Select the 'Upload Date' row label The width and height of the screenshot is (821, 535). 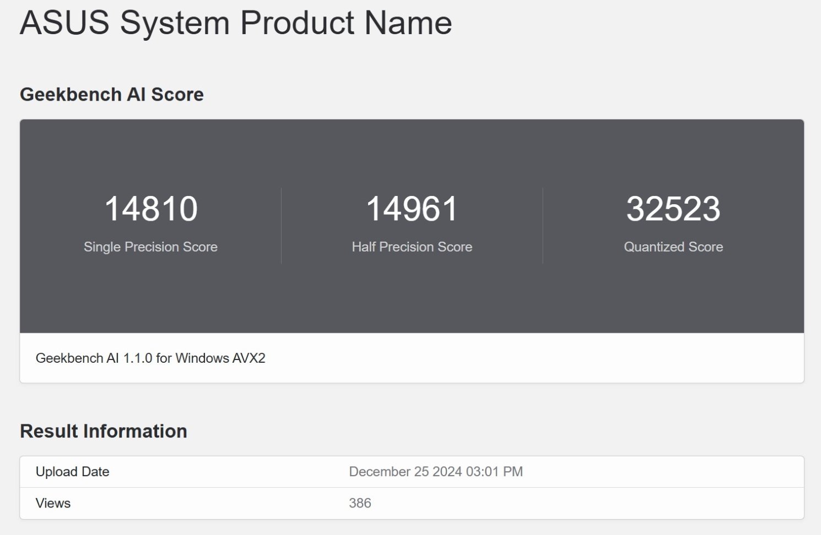pyautogui.click(x=72, y=472)
